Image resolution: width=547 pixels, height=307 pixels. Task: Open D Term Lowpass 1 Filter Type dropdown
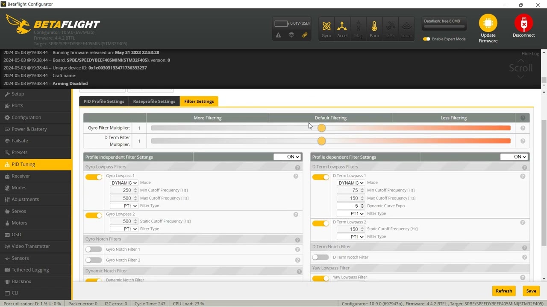pos(351,214)
